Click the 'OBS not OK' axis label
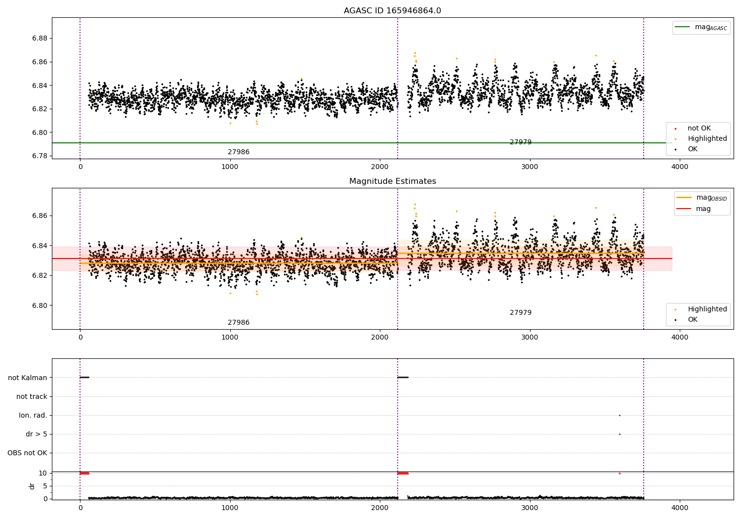Image resolution: width=741 pixels, height=519 pixels. click(x=28, y=453)
